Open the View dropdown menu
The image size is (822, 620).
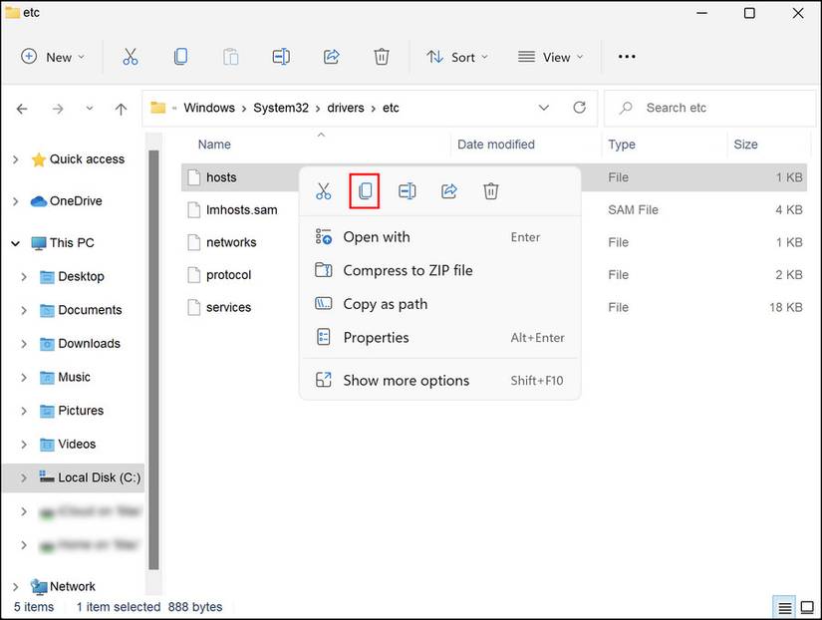(x=551, y=57)
